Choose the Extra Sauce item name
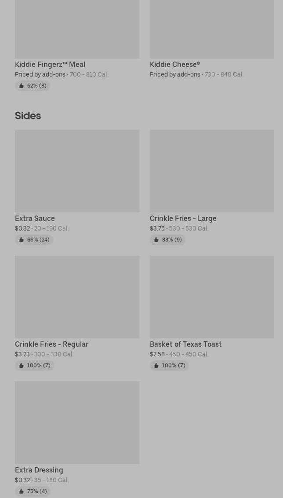This screenshot has height=498, width=283. click(x=35, y=219)
